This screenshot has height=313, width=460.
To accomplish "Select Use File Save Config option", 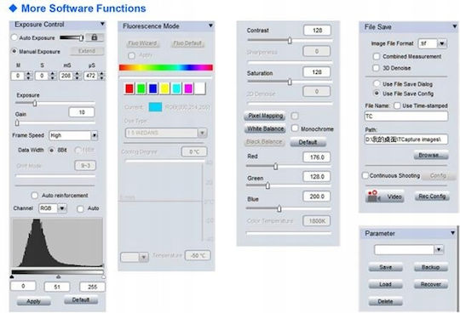I will coord(377,94).
